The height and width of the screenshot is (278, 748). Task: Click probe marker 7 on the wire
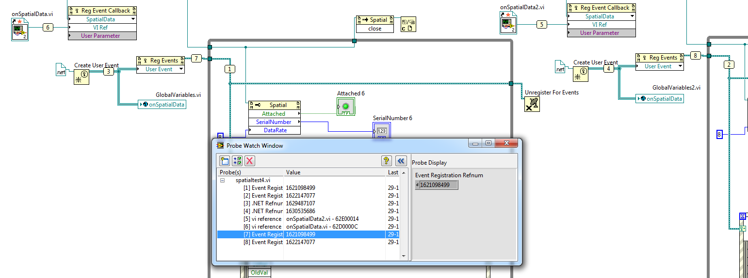tap(196, 59)
